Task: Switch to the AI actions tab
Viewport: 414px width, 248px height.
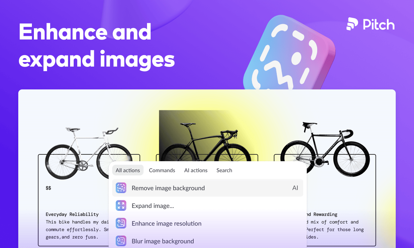Action: pos(196,170)
